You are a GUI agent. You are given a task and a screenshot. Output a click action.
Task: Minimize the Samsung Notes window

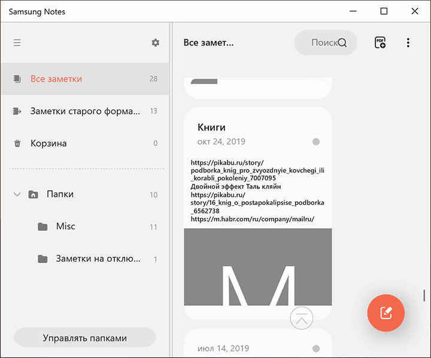tap(353, 11)
